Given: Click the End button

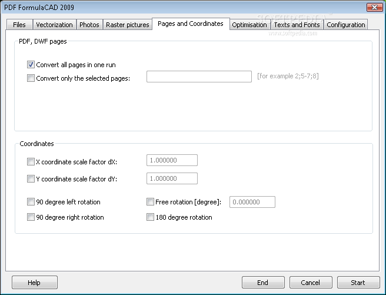Looking at the screenshot, I should pos(263,283).
